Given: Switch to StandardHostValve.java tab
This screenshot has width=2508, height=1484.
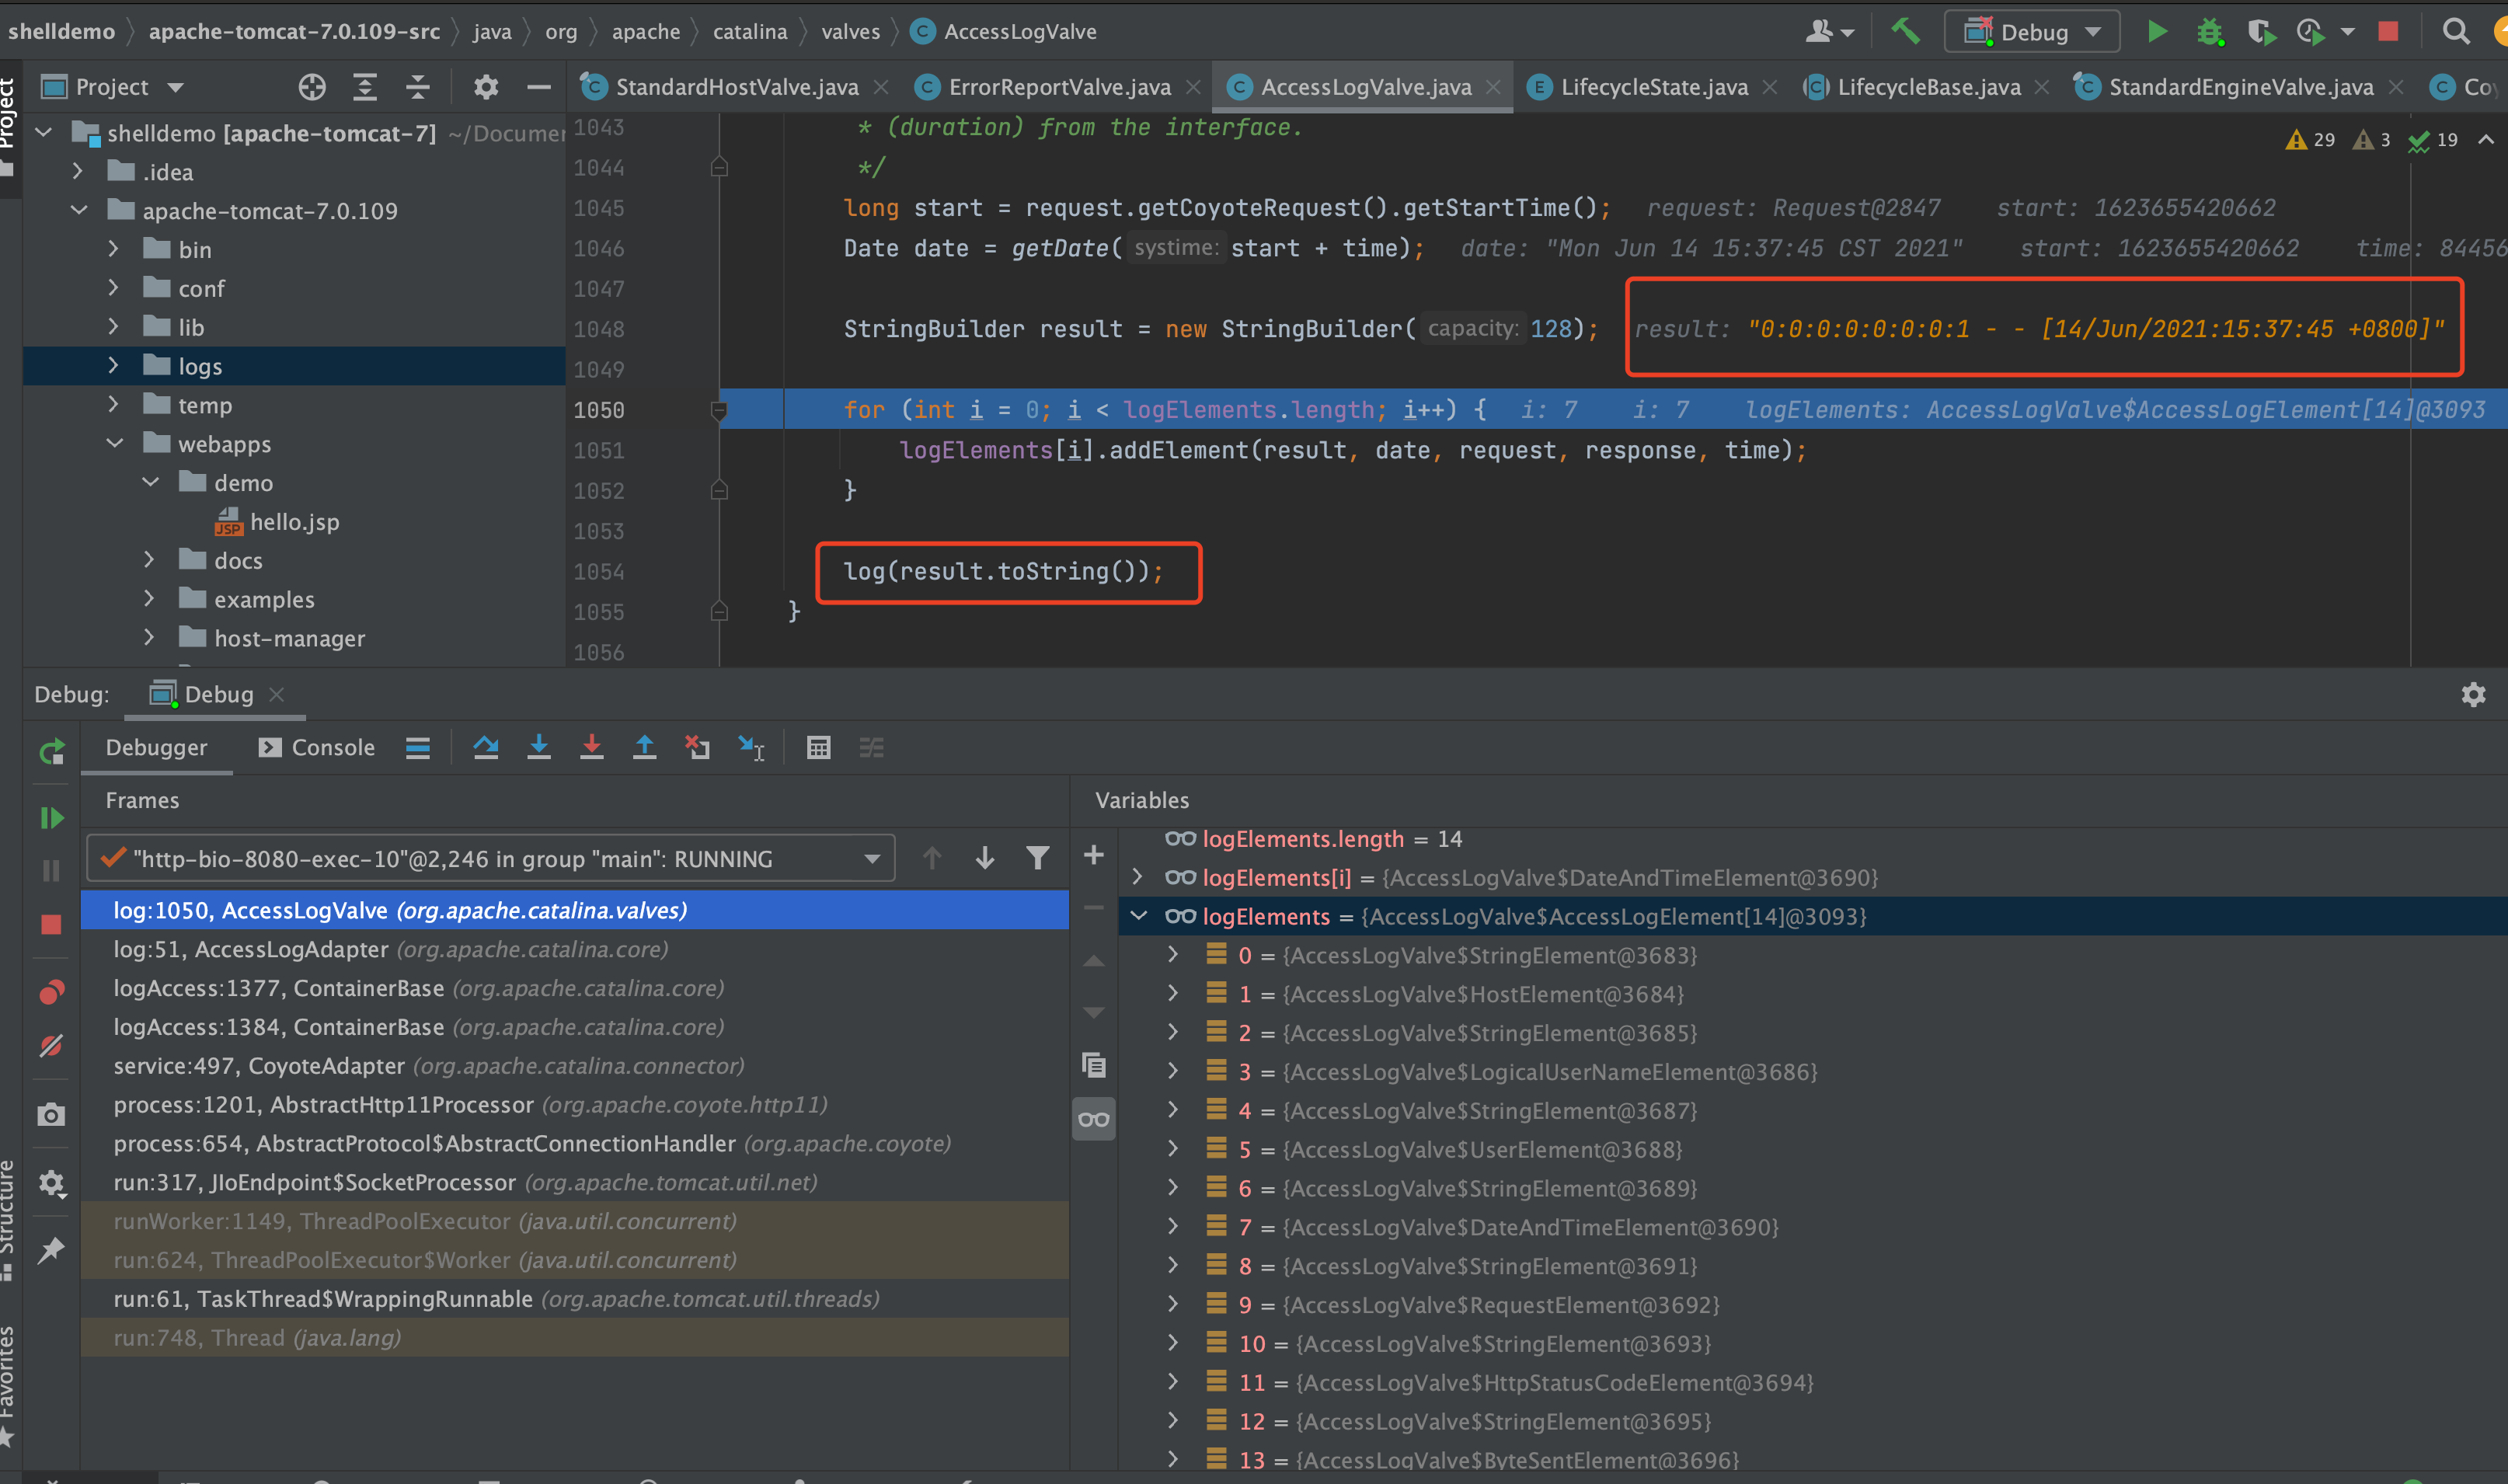Looking at the screenshot, I should (736, 88).
